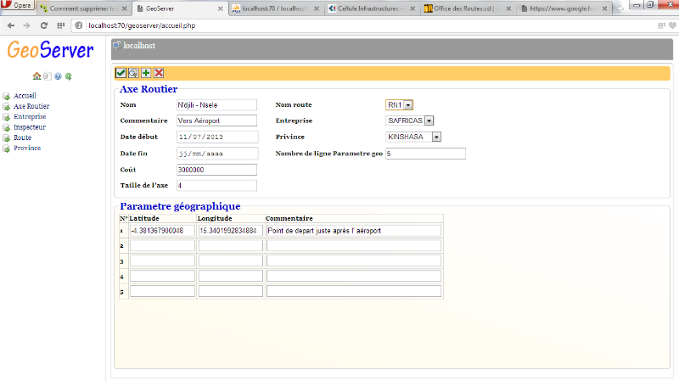This screenshot has width=679, height=381.
Task: Click row 4 Commentaire field
Action: (x=354, y=276)
